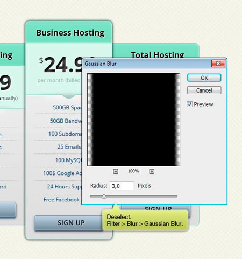Image resolution: width=242 pixels, height=259 pixels.
Task: Click the Business Hosting heading
Action: pos(70,33)
